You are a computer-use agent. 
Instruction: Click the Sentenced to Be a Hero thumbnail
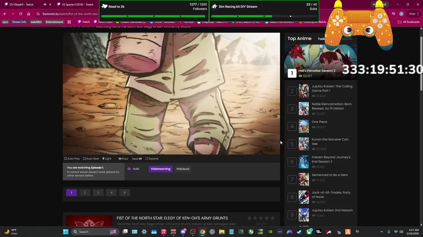[304, 179]
